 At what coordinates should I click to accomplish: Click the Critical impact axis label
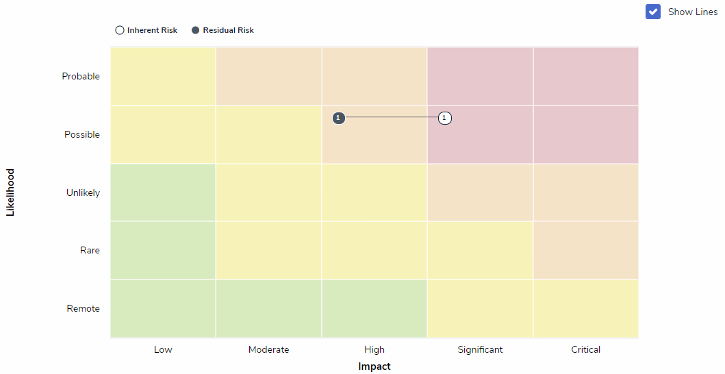(x=585, y=349)
